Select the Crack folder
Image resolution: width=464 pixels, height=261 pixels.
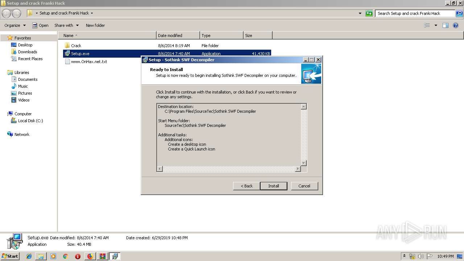(76, 46)
